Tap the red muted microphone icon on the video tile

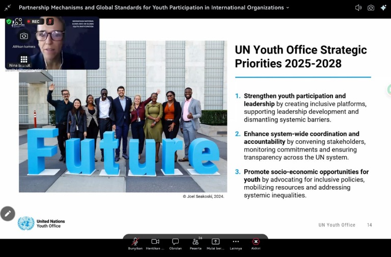pos(50,22)
